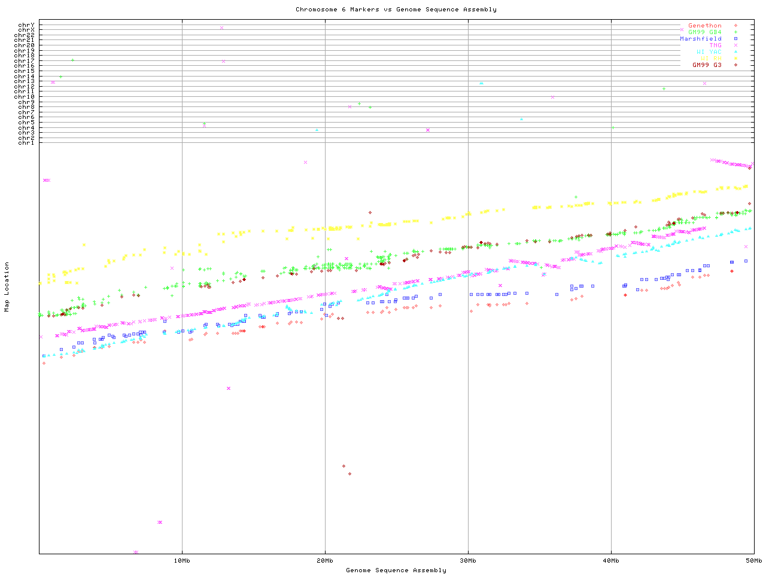Click the Genome Sequence Assembly x-axis title
Image resolution: width=766 pixels, height=574 pixels.
click(x=396, y=570)
